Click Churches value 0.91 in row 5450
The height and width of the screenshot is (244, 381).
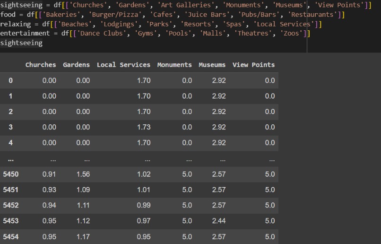click(x=49, y=174)
